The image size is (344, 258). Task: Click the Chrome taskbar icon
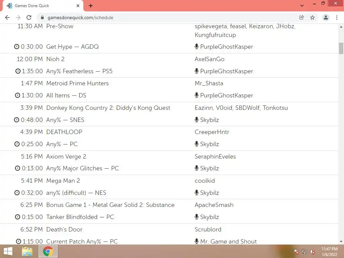[x=48, y=251]
